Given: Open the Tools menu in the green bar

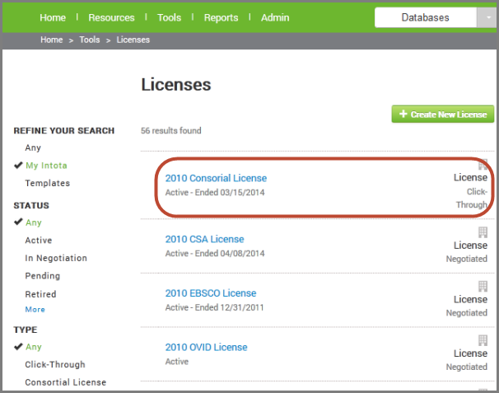Looking at the screenshot, I should point(169,17).
